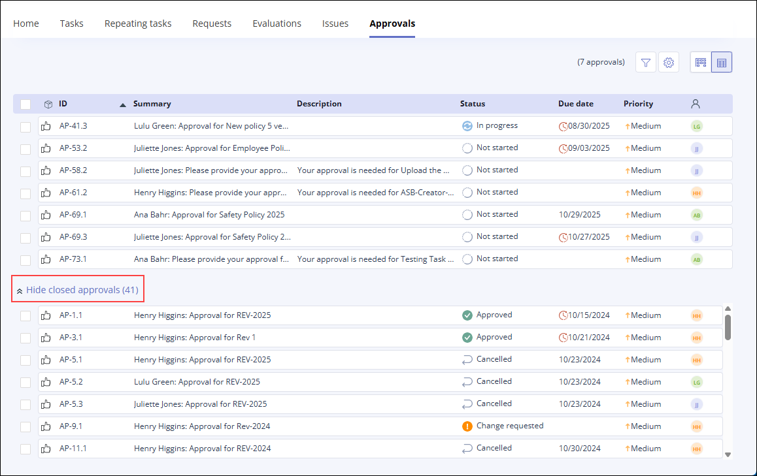
Task: Select the table view layout icon
Action: pos(722,62)
